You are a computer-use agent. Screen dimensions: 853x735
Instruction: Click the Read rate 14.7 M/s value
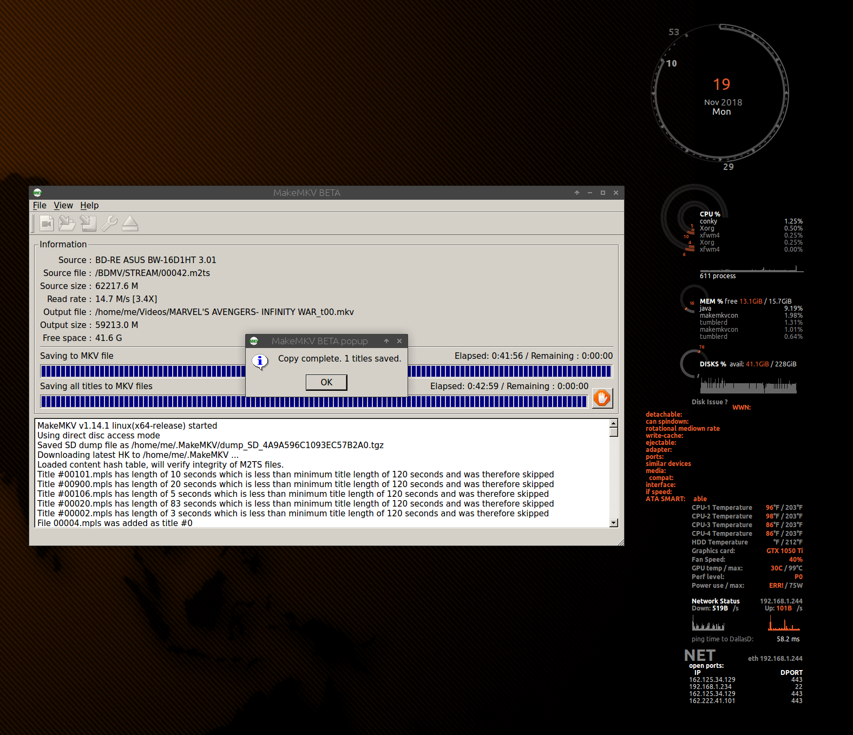point(126,299)
